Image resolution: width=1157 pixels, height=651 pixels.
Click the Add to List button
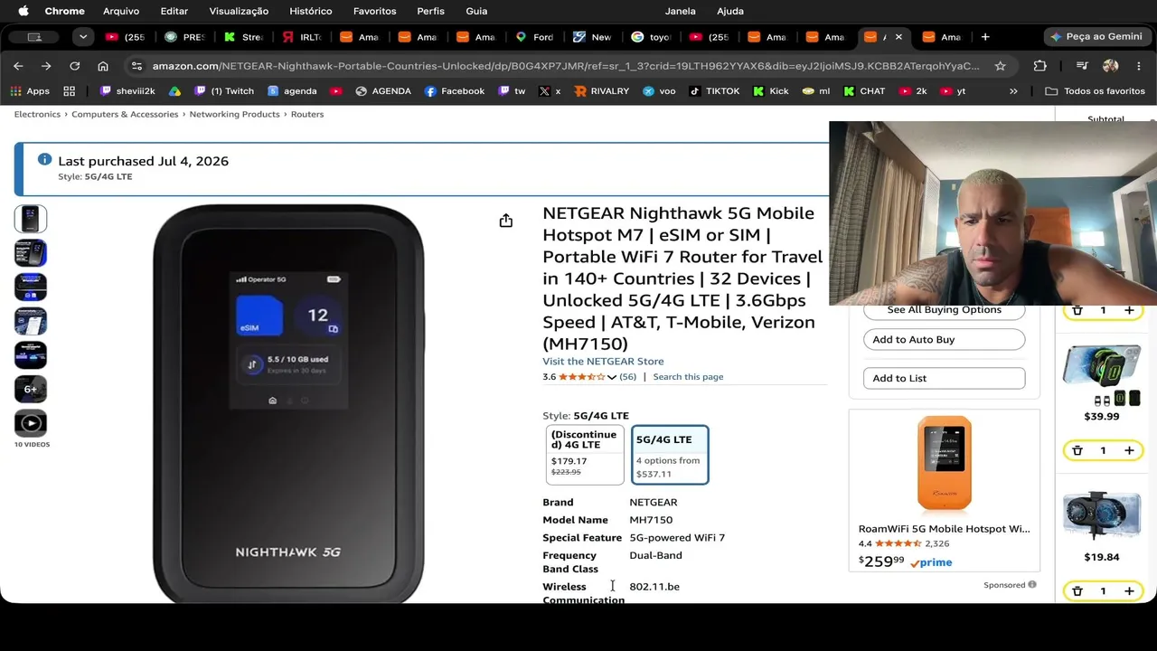(x=945, y=378)
